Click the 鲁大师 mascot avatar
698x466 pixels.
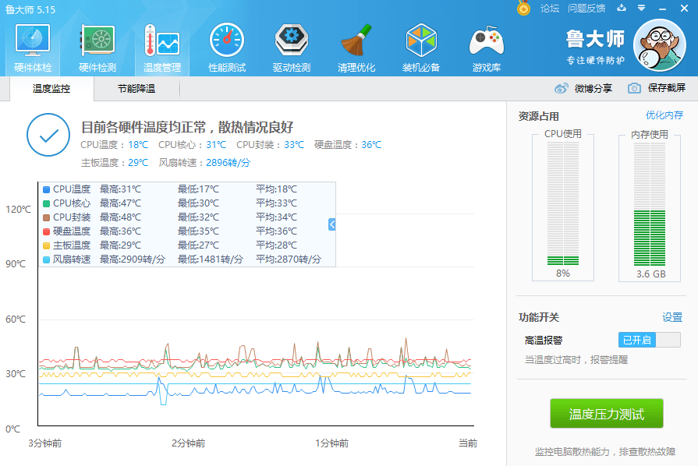tap(660, 45)
